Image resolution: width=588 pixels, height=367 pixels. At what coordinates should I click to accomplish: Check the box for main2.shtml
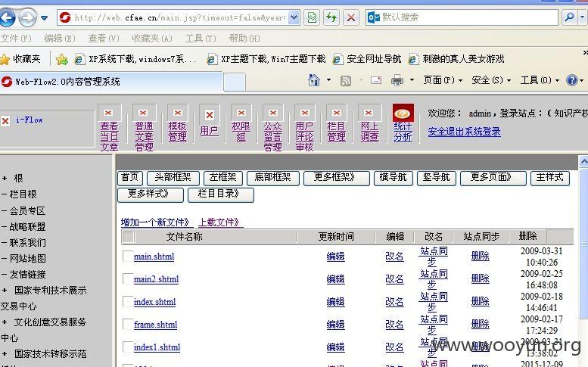128,278
